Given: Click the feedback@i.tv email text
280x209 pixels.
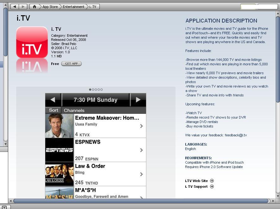Looking at the screenshot, I should (236, 135).
